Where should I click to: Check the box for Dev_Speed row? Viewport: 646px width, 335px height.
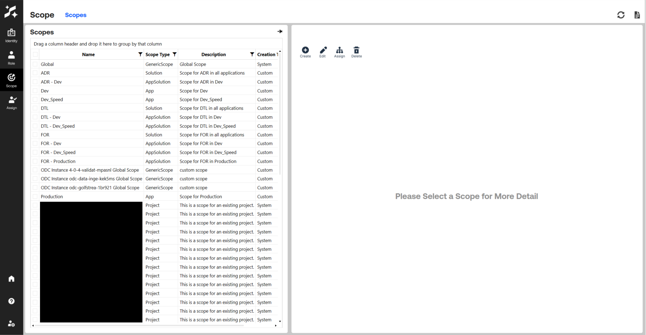click(35, 99)
